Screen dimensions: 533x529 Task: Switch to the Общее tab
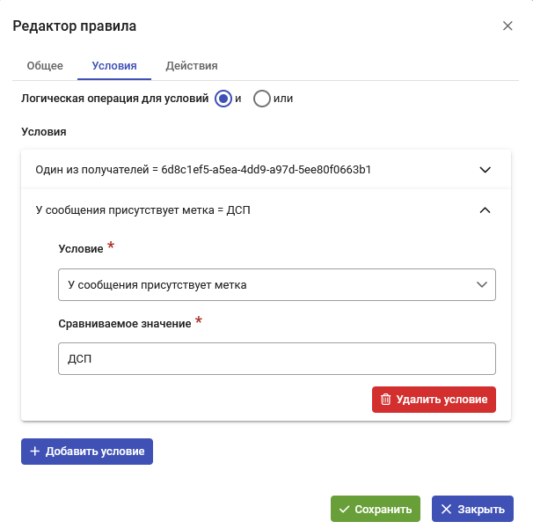pos(45,66)
